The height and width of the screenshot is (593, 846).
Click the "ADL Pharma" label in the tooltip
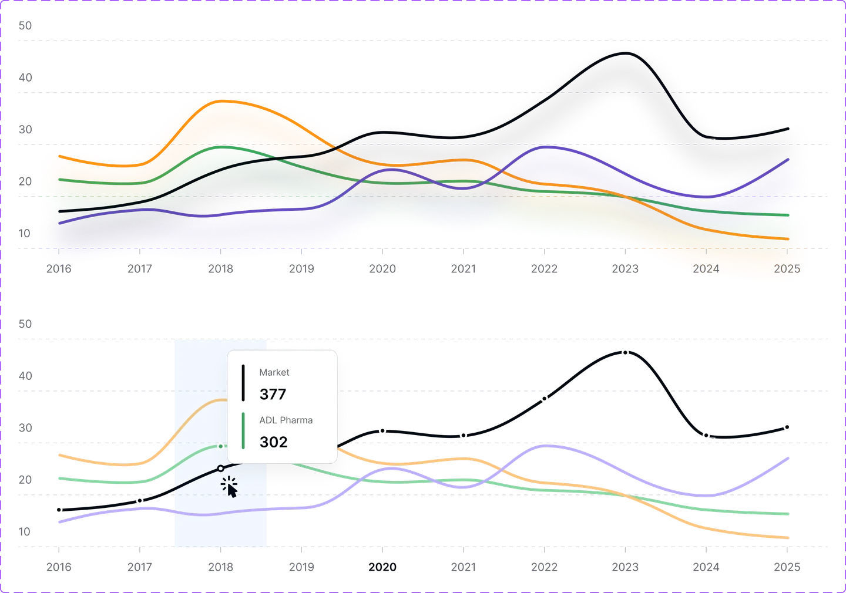pos(286,420)
